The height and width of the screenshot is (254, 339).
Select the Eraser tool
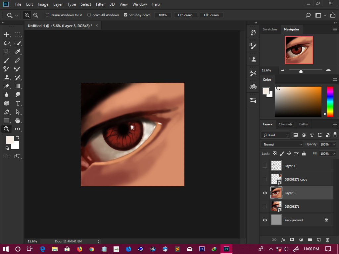[7, 86]
